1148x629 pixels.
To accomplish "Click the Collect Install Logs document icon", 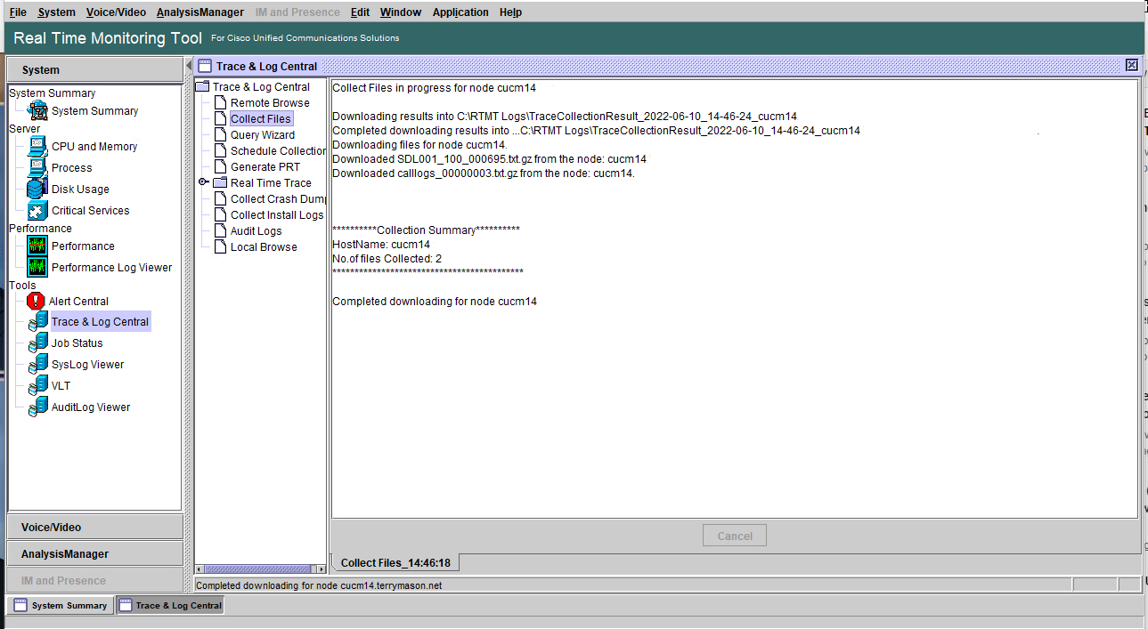I will coord(222,215).
